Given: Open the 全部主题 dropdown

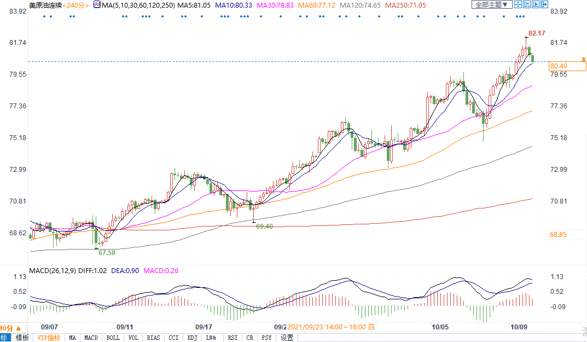Looking at the screenshot, I should point(491,4).
